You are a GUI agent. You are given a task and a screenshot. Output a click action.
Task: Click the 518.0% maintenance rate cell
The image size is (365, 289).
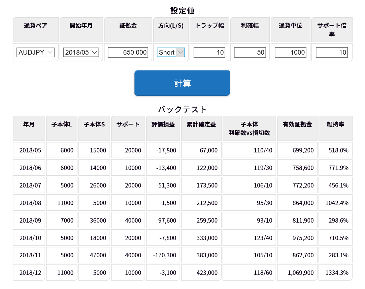click(x=335, y=150)
